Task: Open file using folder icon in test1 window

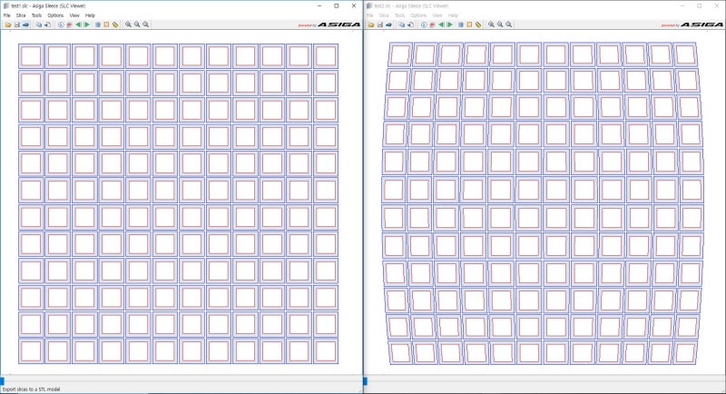Action: point(8,25)
